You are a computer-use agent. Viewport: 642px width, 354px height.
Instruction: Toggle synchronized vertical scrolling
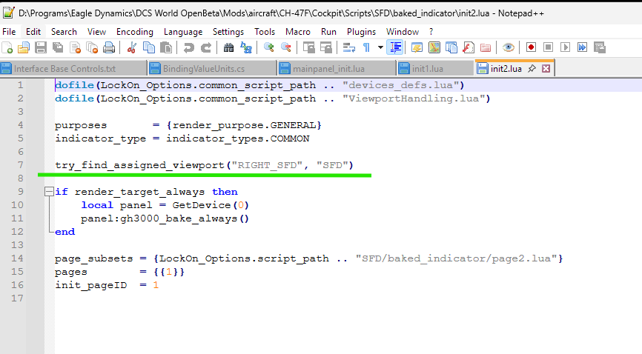pyautogui.click(x=308, y=47)
